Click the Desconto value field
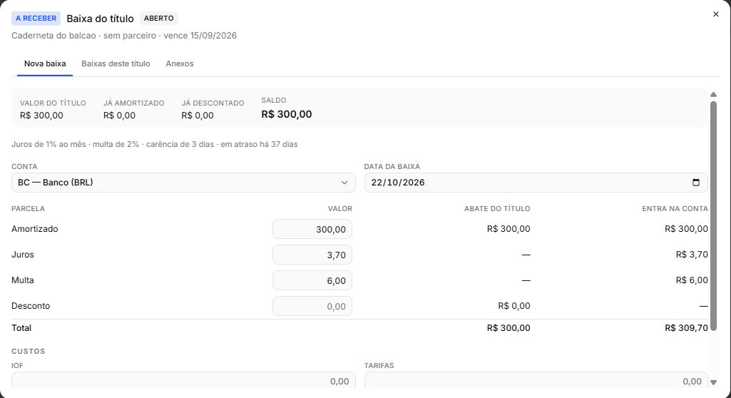 [x=312, y=306]
